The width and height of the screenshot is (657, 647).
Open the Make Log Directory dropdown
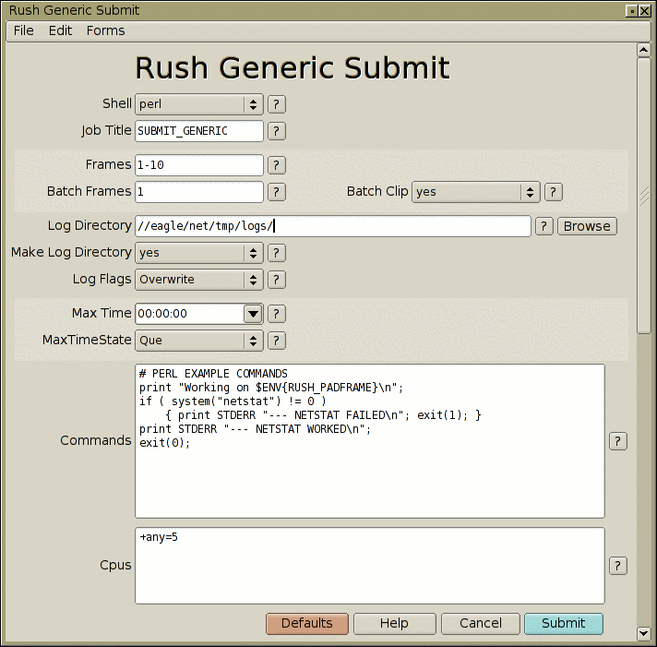click(199, 253)
